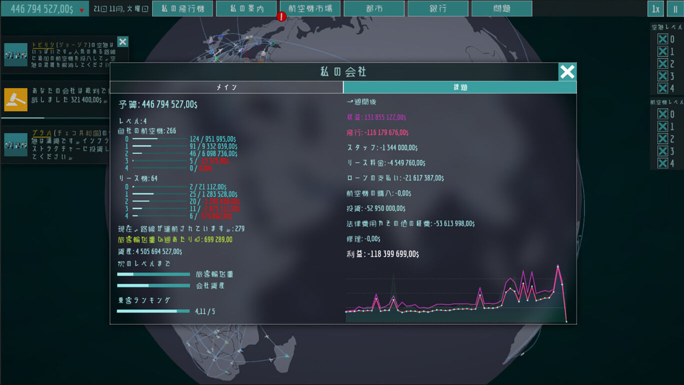Click the リース料金: -4 549 760,00$ line
Screen dimensions: 684x385
tap(386, 163)
